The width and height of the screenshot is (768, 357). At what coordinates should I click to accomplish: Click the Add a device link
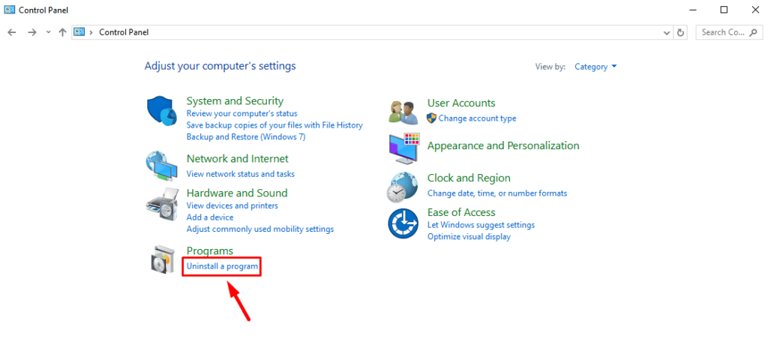(x=210, y=217)
